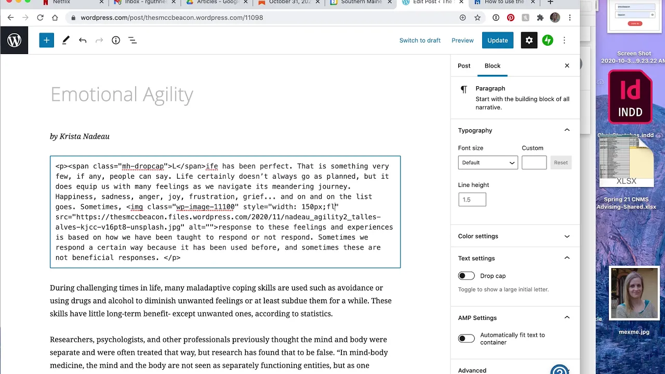The width and height of the screenshot is (665, 374).
Task: Open the Details info icon
Action: (x=116, y=40)
